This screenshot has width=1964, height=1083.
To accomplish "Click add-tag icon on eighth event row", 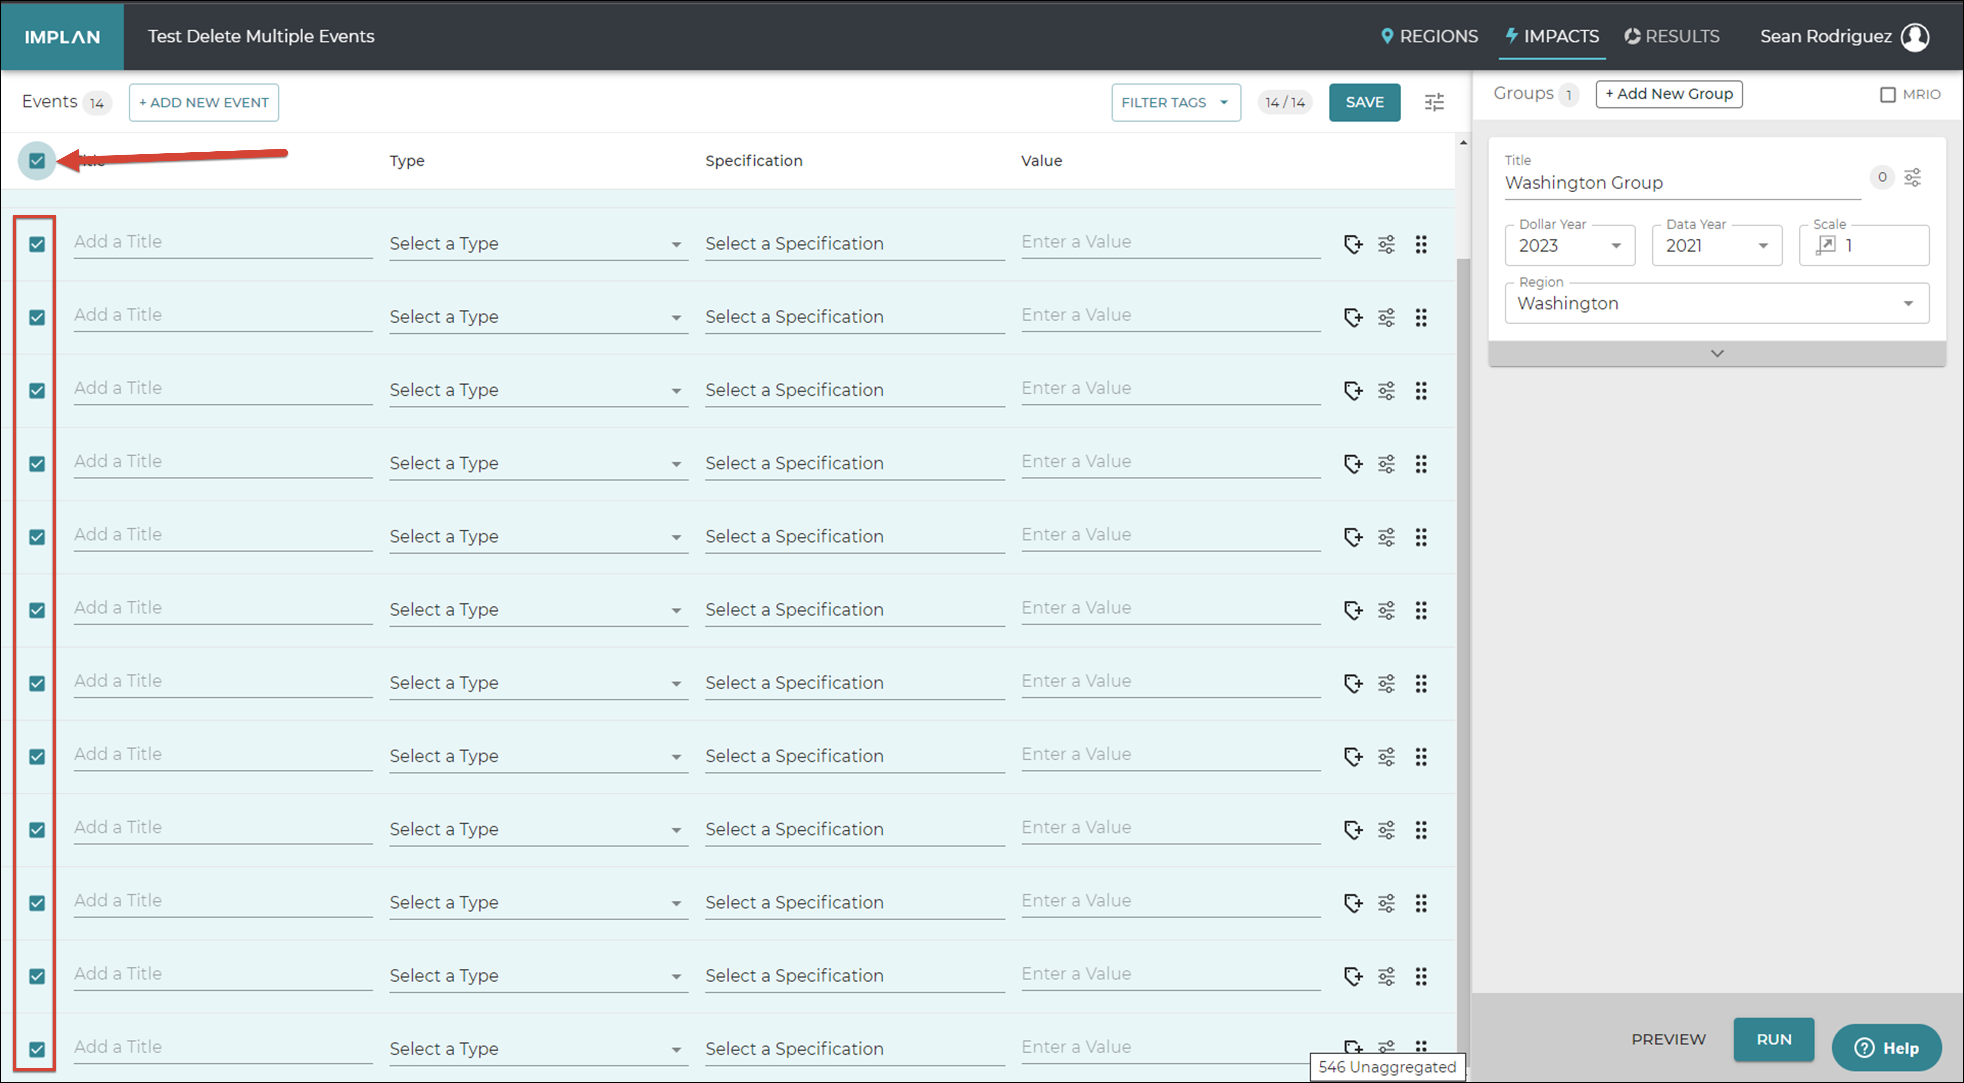I will coord(1353,756).
